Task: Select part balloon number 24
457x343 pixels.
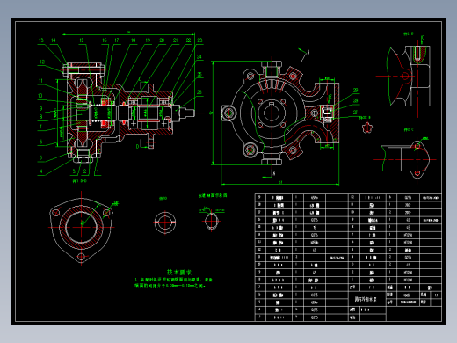Action: [x=199, y=57]
